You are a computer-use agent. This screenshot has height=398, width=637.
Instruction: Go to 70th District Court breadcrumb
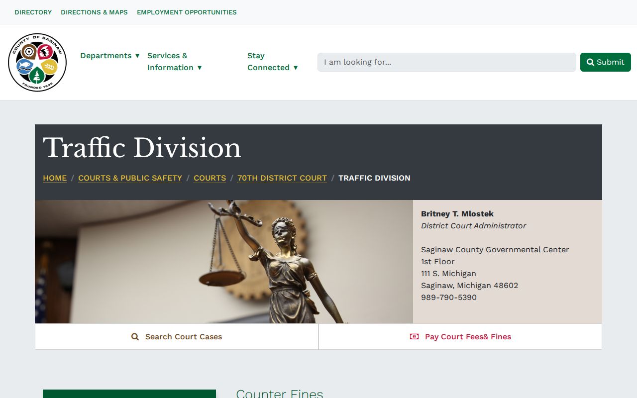282,178
